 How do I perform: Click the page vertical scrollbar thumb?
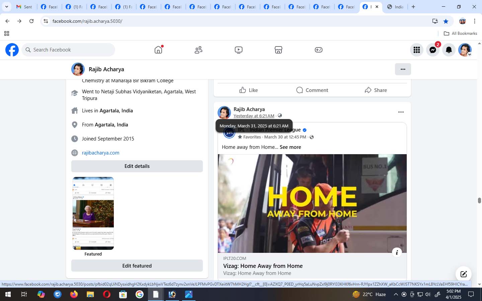(479, 200)
